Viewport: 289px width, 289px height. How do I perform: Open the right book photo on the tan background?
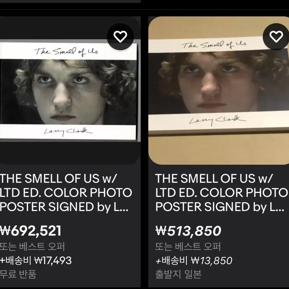(219, 90)
